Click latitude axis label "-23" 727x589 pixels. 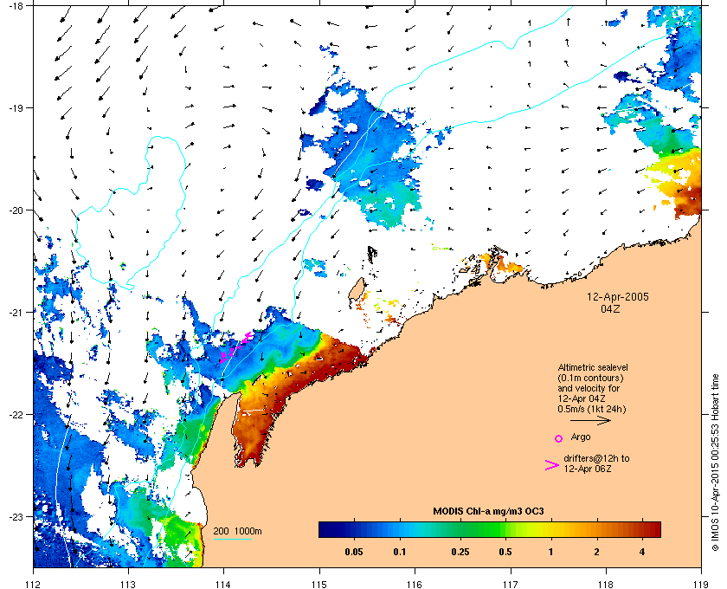click(x=16, y=516)
